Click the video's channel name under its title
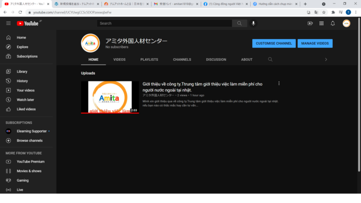The width and height of the screenshot is (361, 203). (x=158, y=95)
